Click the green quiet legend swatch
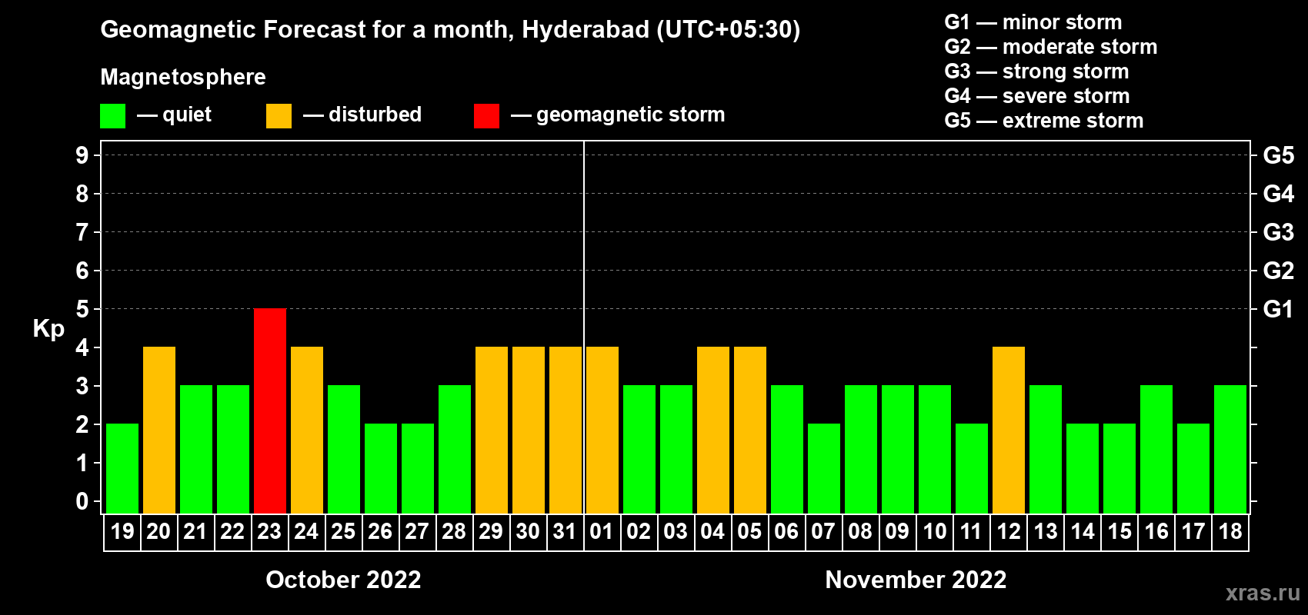 pyautogui.click(x=112, y=116)
